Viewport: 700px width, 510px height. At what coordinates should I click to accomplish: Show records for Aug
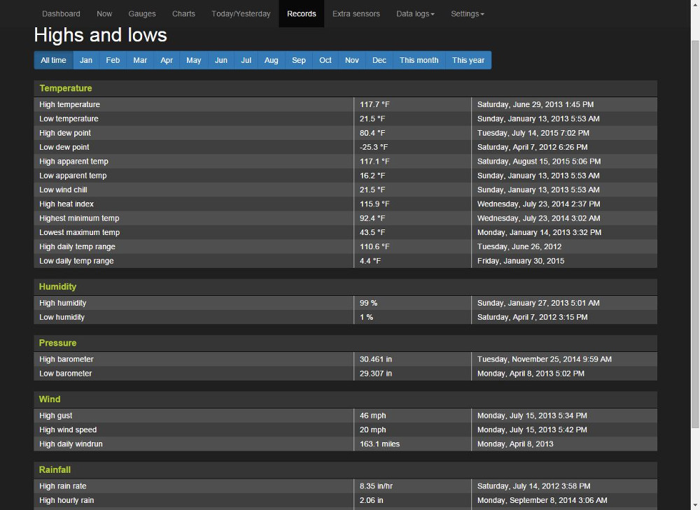coord(272,60)
